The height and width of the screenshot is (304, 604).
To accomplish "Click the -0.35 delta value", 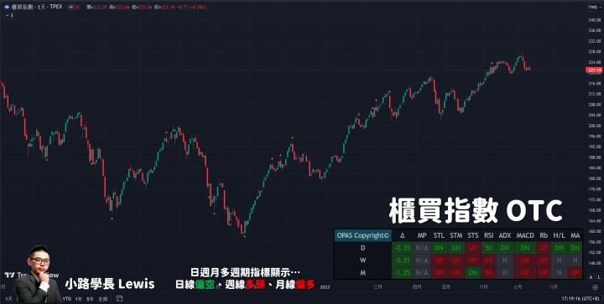I will click(403, 248).
